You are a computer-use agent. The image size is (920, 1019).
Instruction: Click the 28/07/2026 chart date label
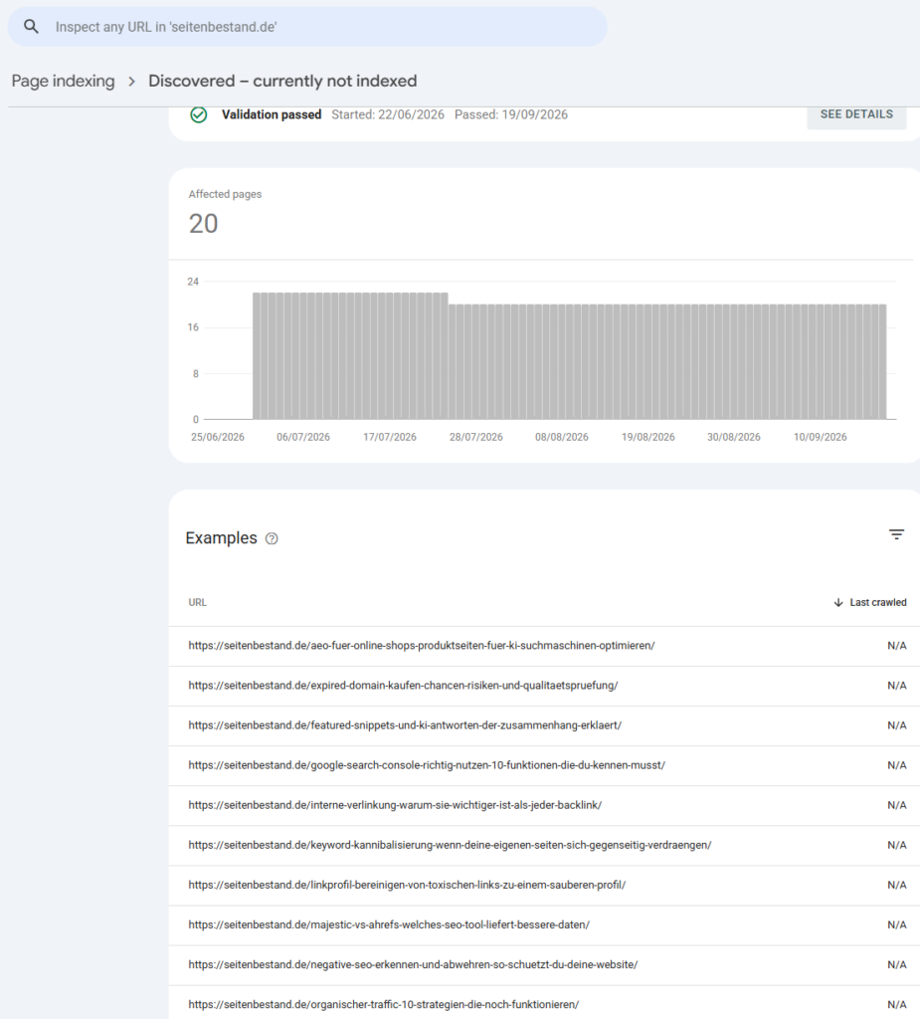click(x=476, y=438)
